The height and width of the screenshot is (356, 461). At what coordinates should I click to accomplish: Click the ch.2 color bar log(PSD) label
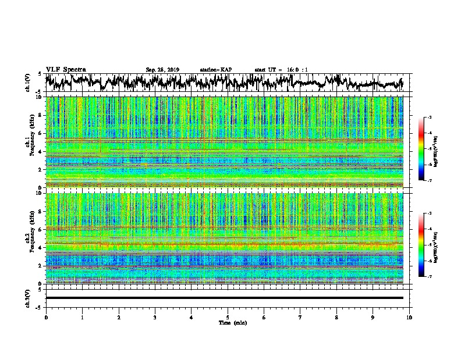(435, 247)
